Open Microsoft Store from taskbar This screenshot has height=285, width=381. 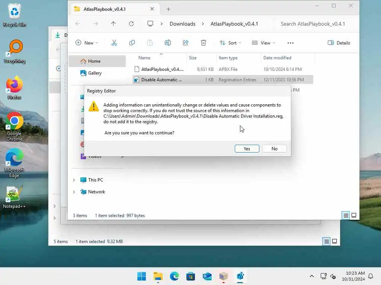[190, 276]
